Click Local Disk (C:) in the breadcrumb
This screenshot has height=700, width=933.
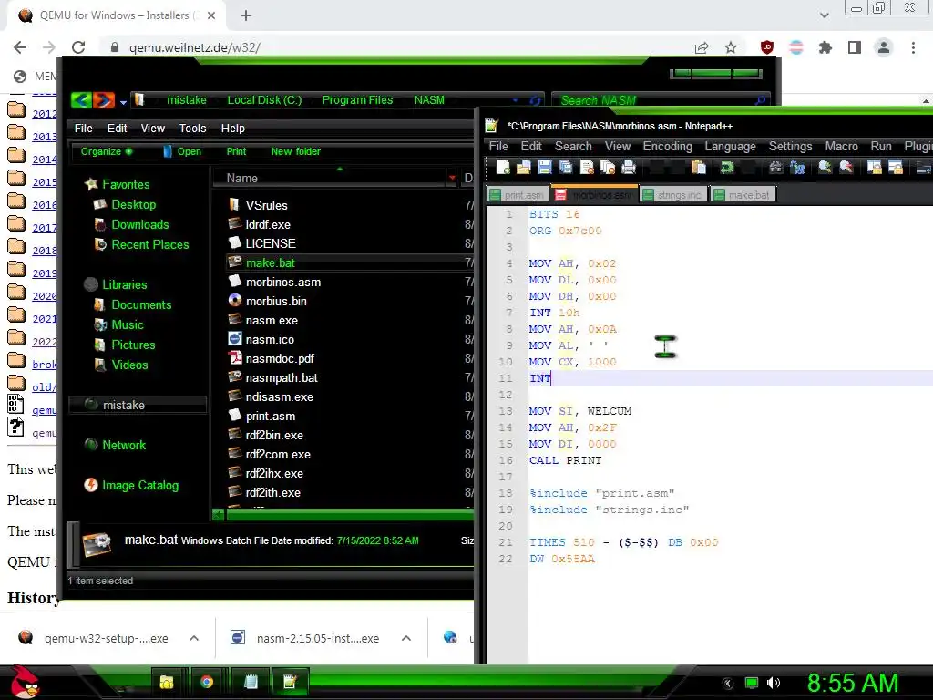click(x=264, y=100)
